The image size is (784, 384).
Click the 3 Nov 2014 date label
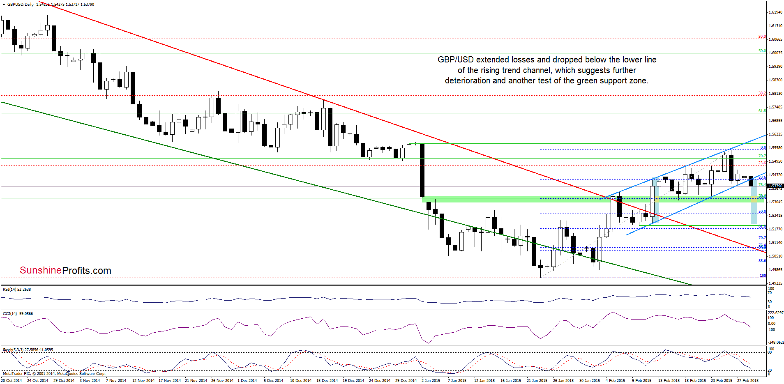click(x=90, y=381)
